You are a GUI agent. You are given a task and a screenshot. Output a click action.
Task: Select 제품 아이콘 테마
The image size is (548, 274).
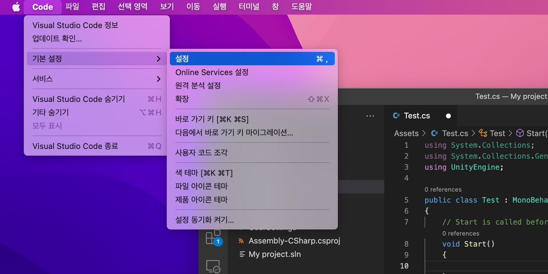pos(252,200)
